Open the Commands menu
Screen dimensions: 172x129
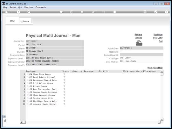point(41,7)
